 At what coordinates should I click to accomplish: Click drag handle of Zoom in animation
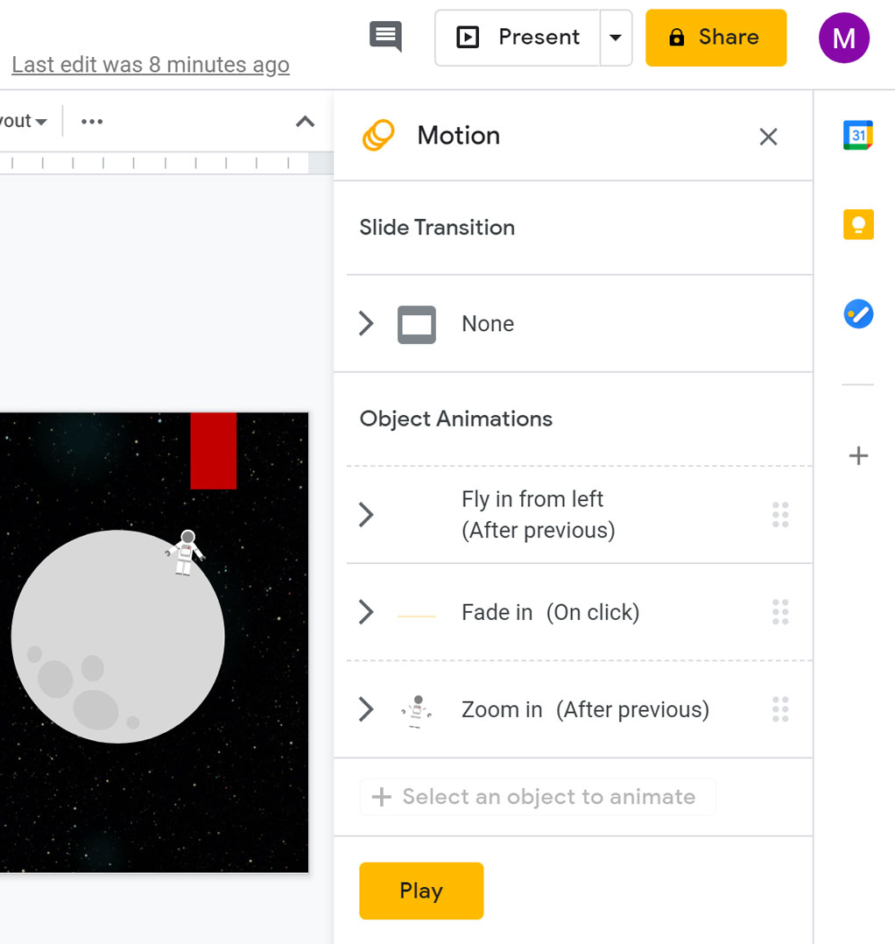click(780, 709)
